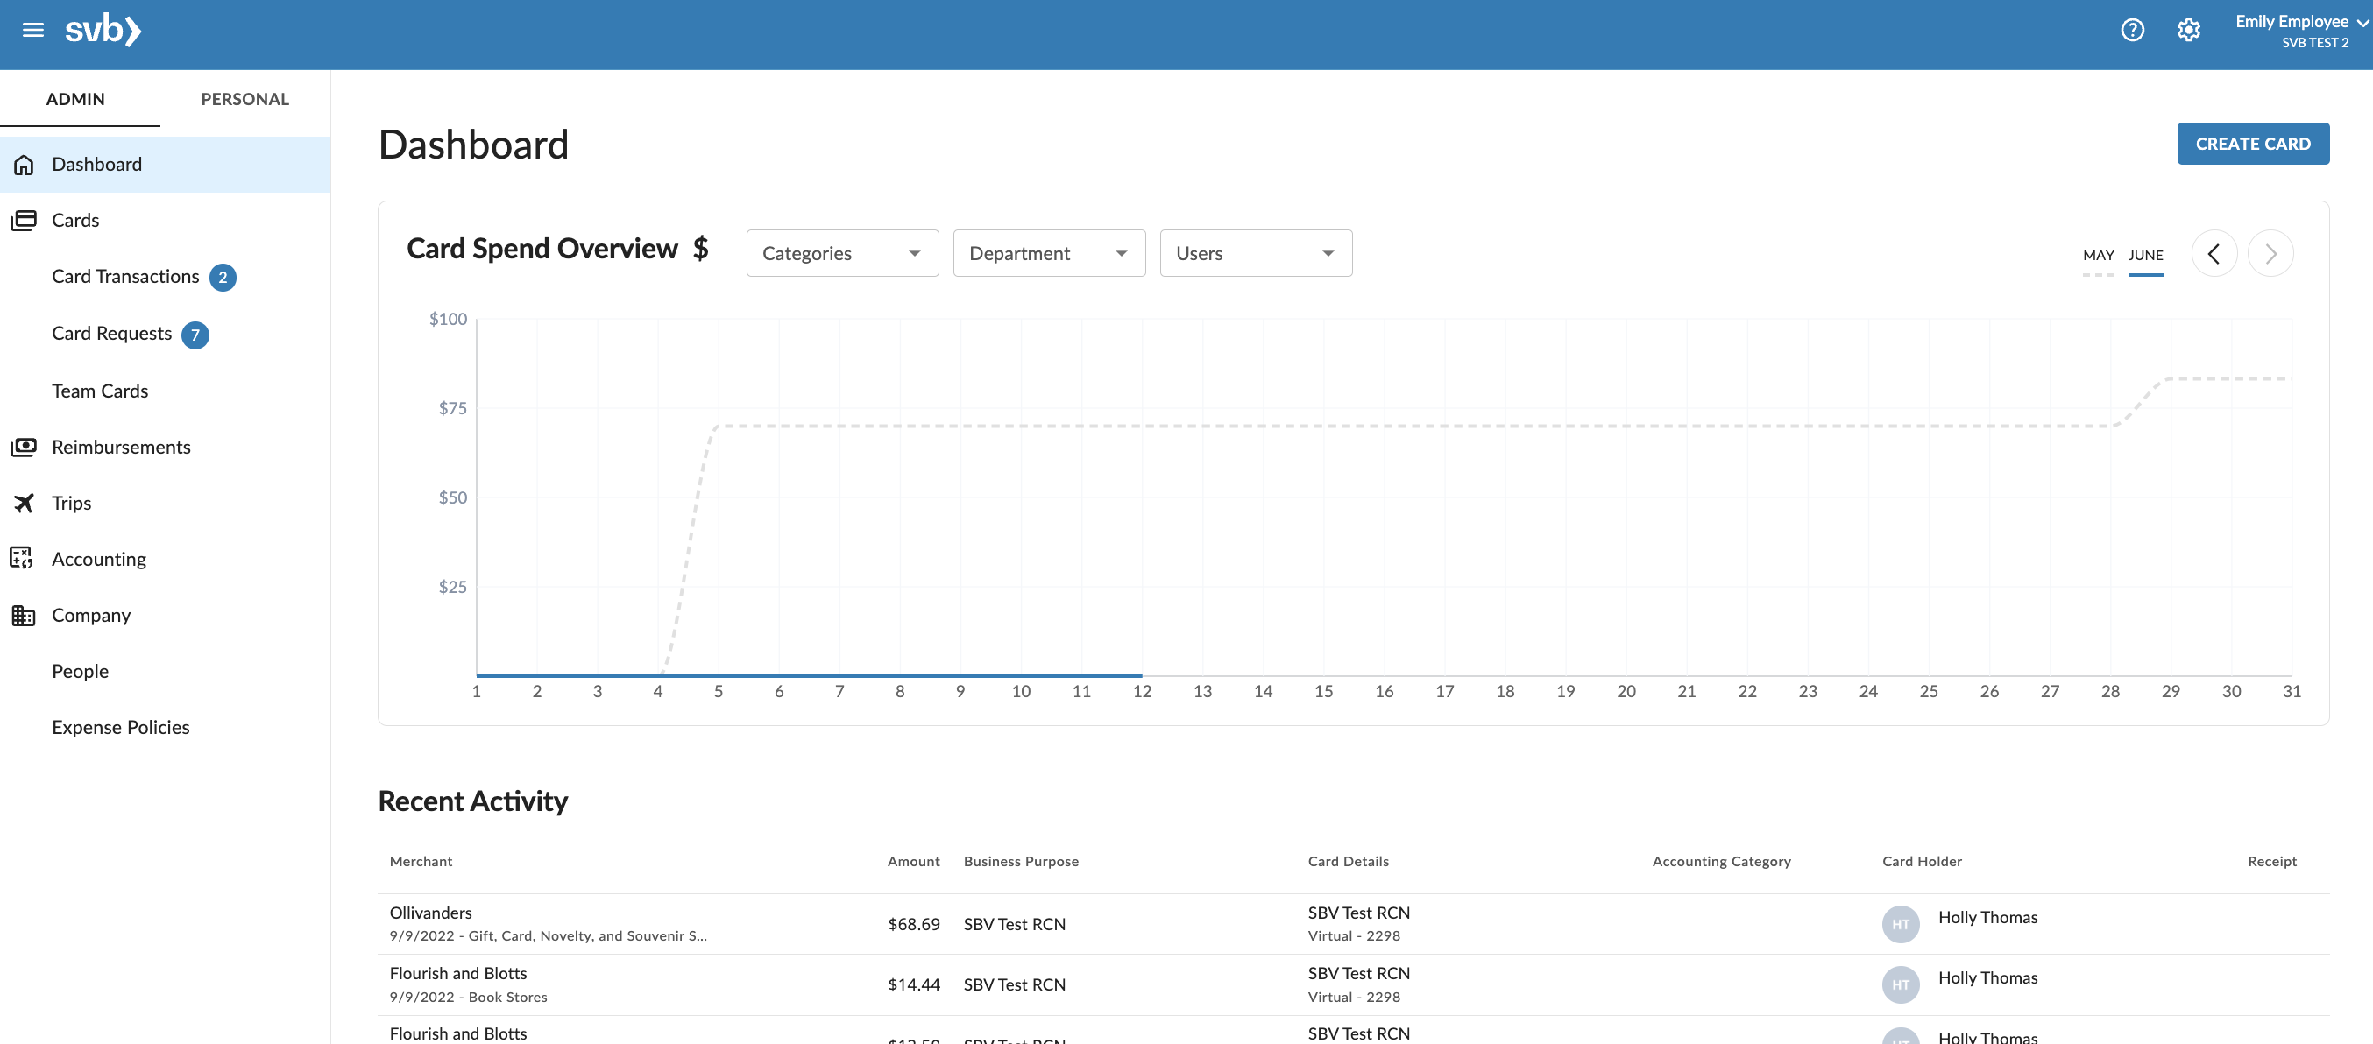Open the help question mark icon
This screenshot has height=1044, width=2373.
point(2132,31)
